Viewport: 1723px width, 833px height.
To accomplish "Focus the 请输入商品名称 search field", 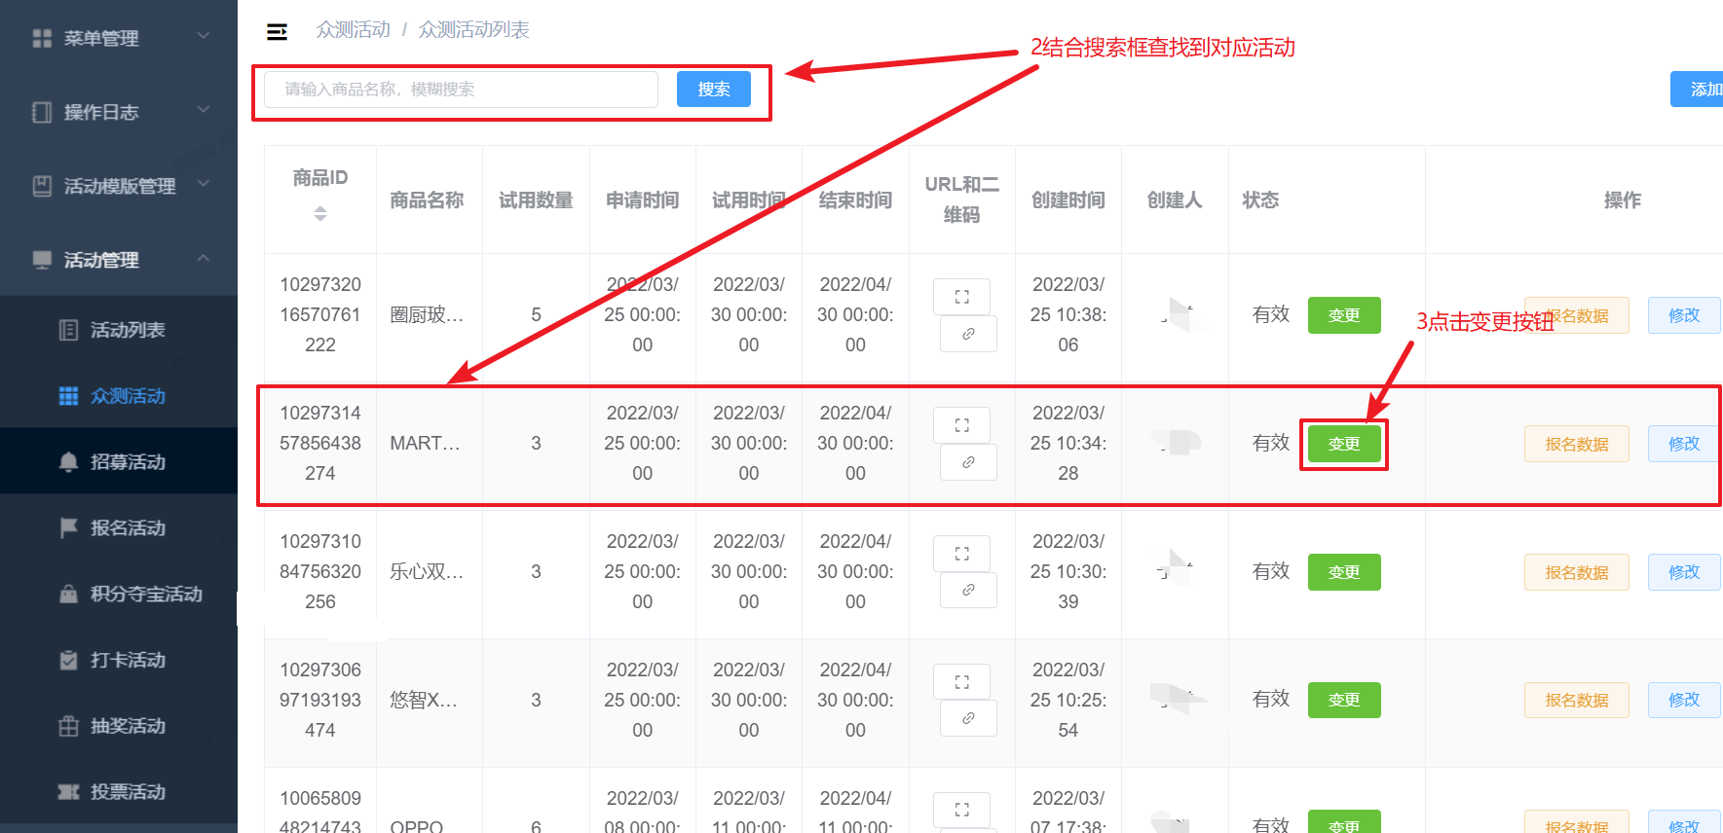I will click(462, 90).
